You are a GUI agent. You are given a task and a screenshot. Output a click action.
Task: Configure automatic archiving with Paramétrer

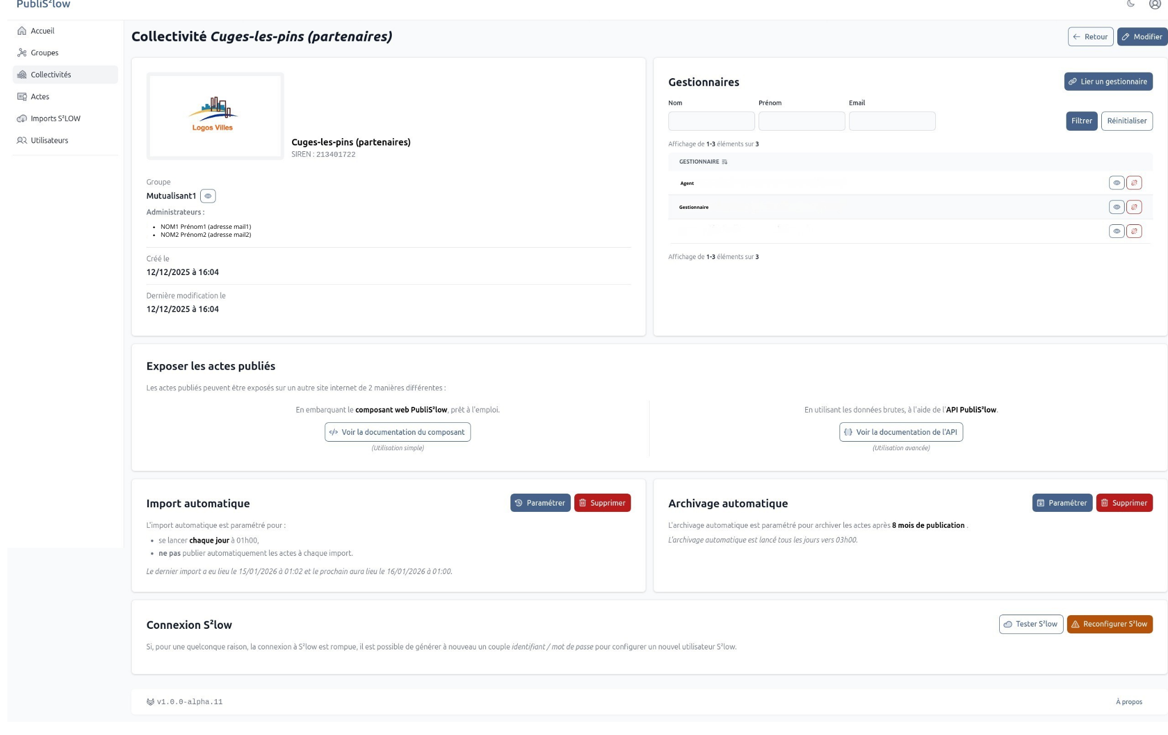(x=1061, y=503)
